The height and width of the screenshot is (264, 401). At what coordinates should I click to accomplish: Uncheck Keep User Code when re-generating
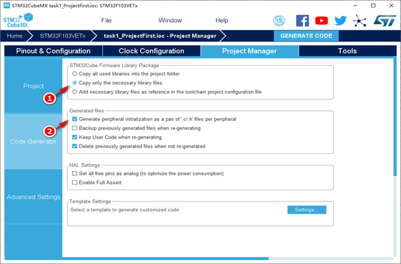tap(74, 138)
